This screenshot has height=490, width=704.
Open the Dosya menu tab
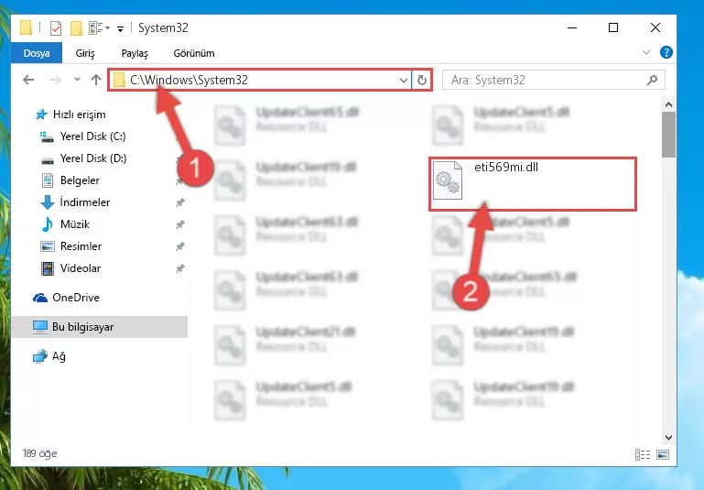point(37,53)
